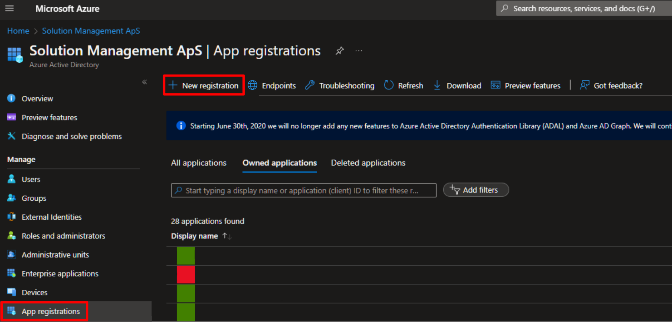Open External Identities
The width and height of the screenshot is (672, 327).
tap(51, 217)
